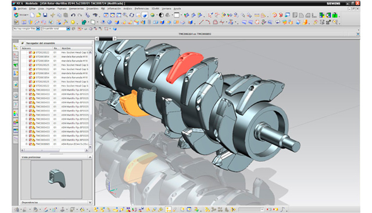The height and width of the screenshot is (213, 372).
Task: Open the Análisis menu
Action: [127, 9]
